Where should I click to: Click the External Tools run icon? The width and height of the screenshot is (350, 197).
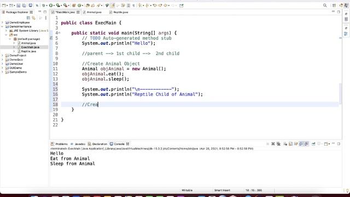(x=65, y=5)
